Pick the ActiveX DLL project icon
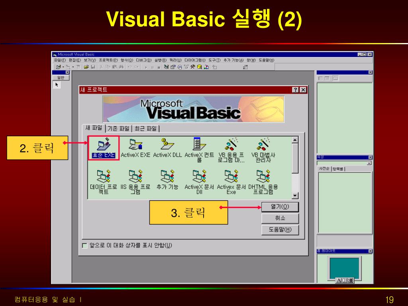Viewport: 408px width, 306px height. tap(167, 148)
